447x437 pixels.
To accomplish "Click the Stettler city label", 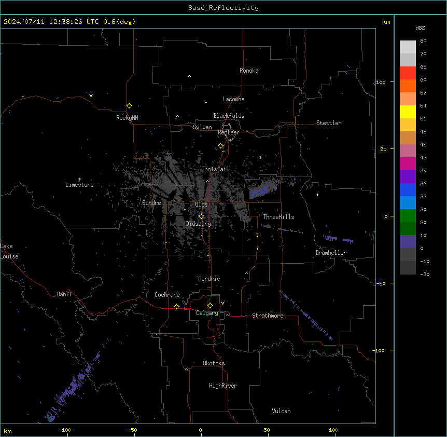I will pyautogui.click(x=329, y=123).
